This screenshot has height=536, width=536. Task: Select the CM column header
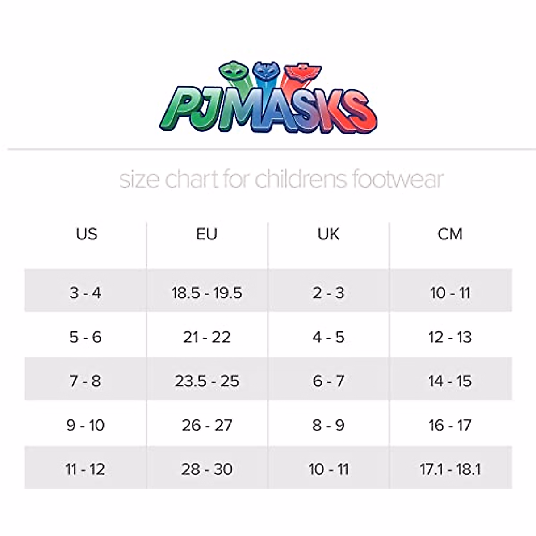[450, 234]
